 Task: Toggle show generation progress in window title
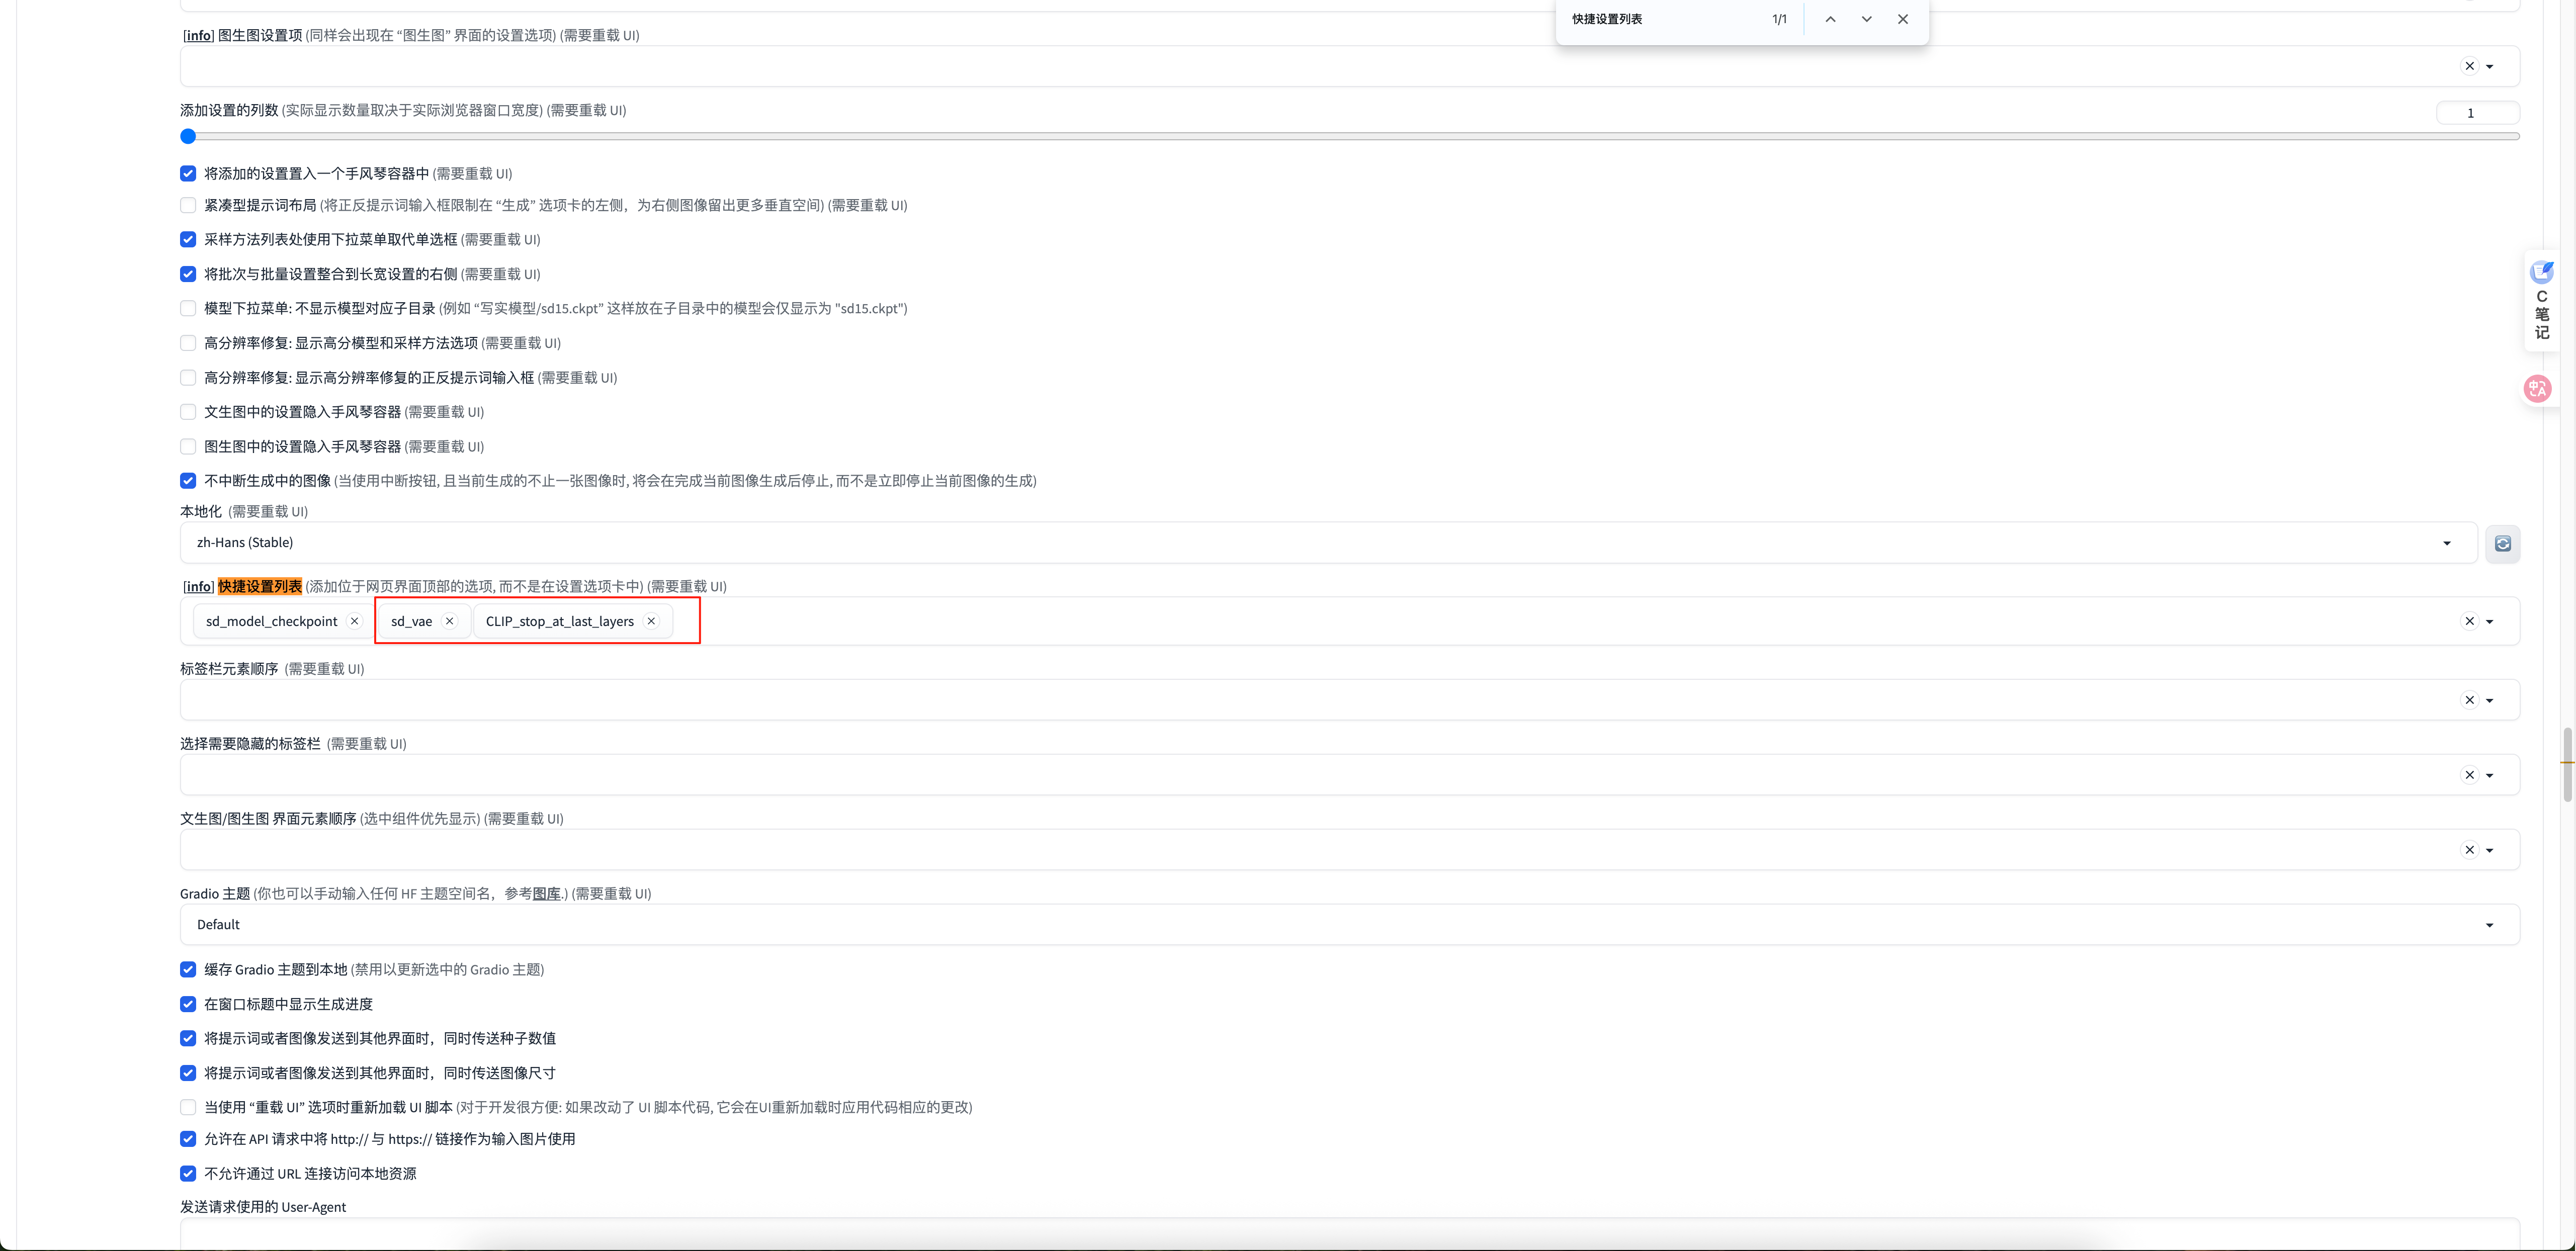pos(188,1004)
